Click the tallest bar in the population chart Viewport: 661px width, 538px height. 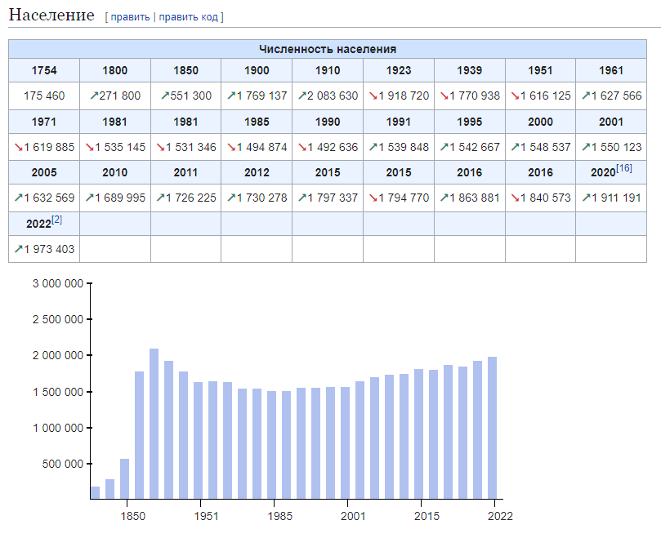coord(154,423)
